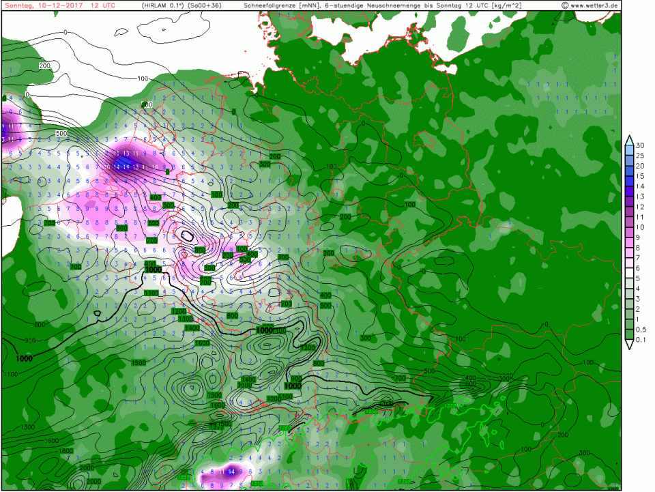Select the blue swatch between 15 and 20

pos(629,171)
